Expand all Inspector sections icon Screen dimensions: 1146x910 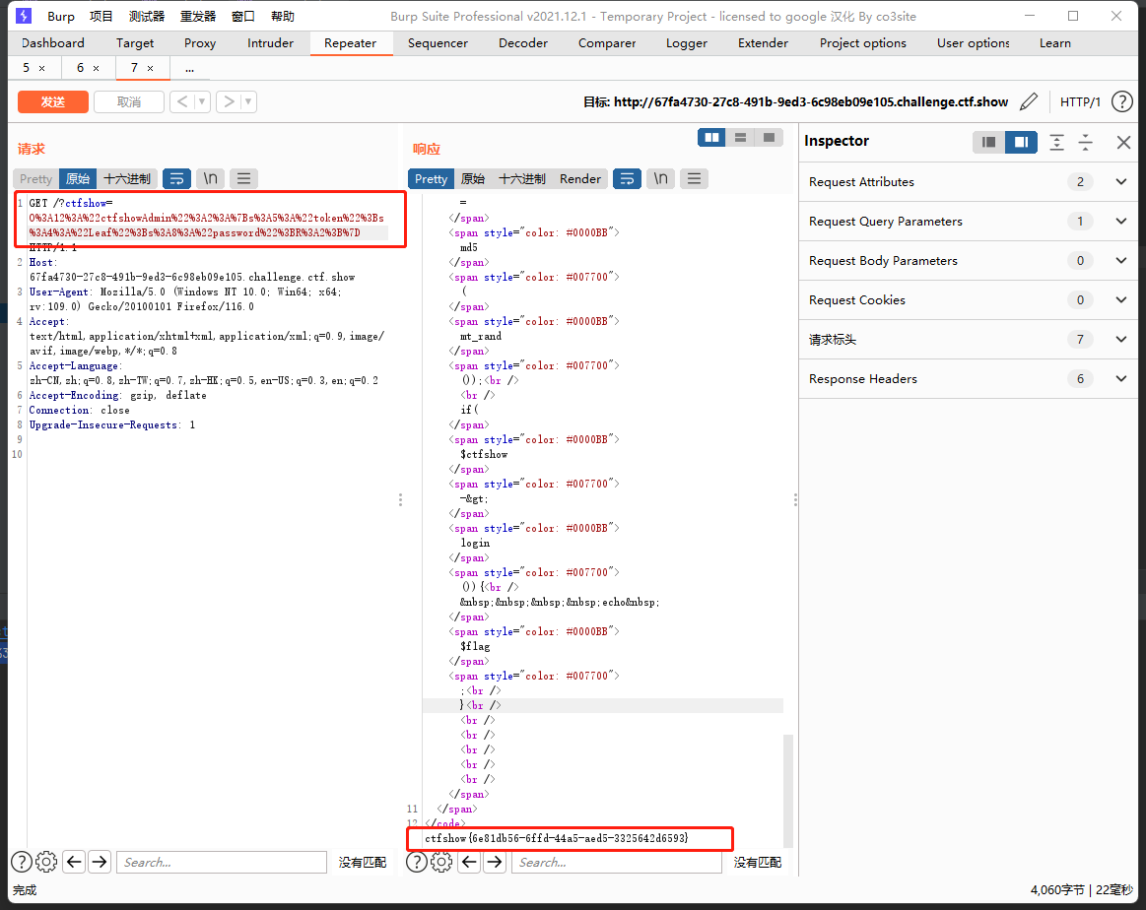tap(1057, 142)
